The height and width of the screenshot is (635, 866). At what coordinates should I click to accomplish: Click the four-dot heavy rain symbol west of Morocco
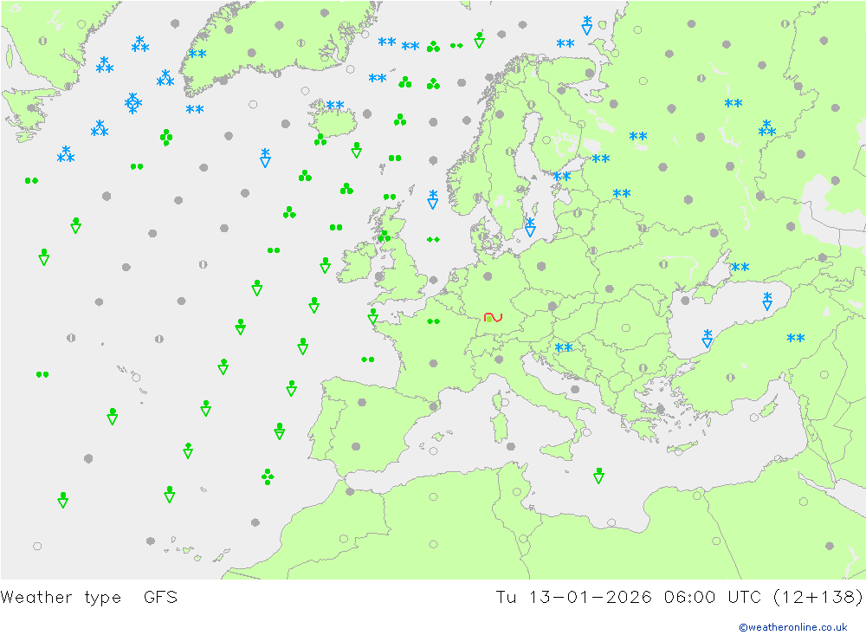click(x=268, y=476)
